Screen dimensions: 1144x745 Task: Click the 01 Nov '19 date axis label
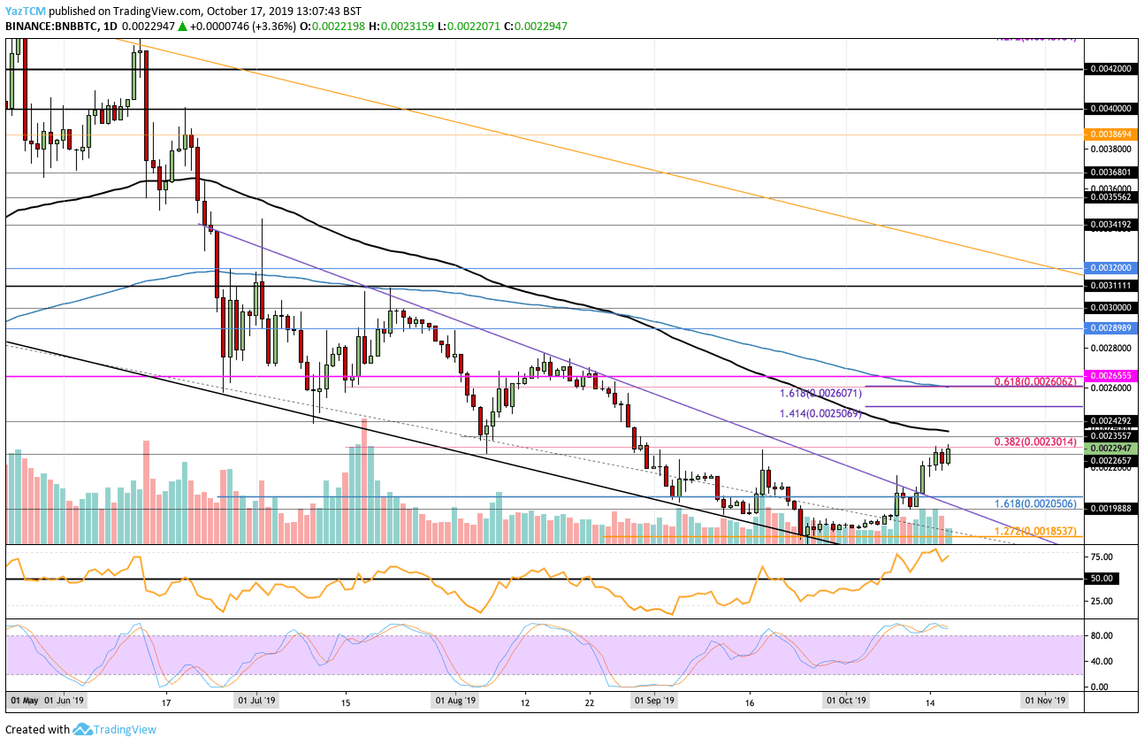1047,700
